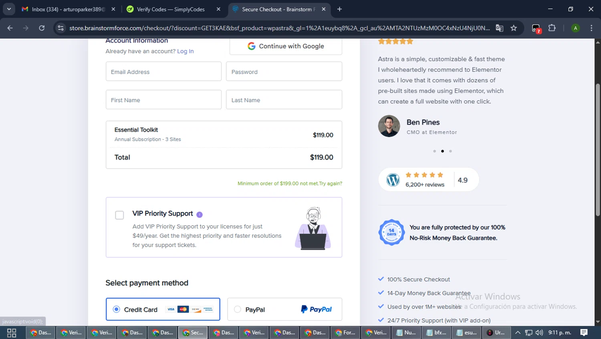Open the Nu... Notepad taskbar item
Viewport: 601px width, 339px height.
click(406, 333)
